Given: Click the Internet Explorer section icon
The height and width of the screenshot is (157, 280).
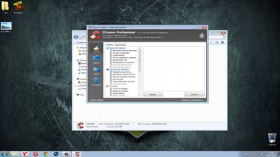Looking at the screenshot, I should (x=108, y=48).
